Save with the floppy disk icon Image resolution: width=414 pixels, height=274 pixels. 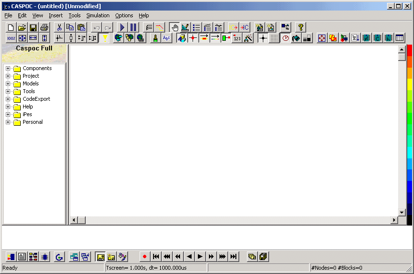(33, 27)
